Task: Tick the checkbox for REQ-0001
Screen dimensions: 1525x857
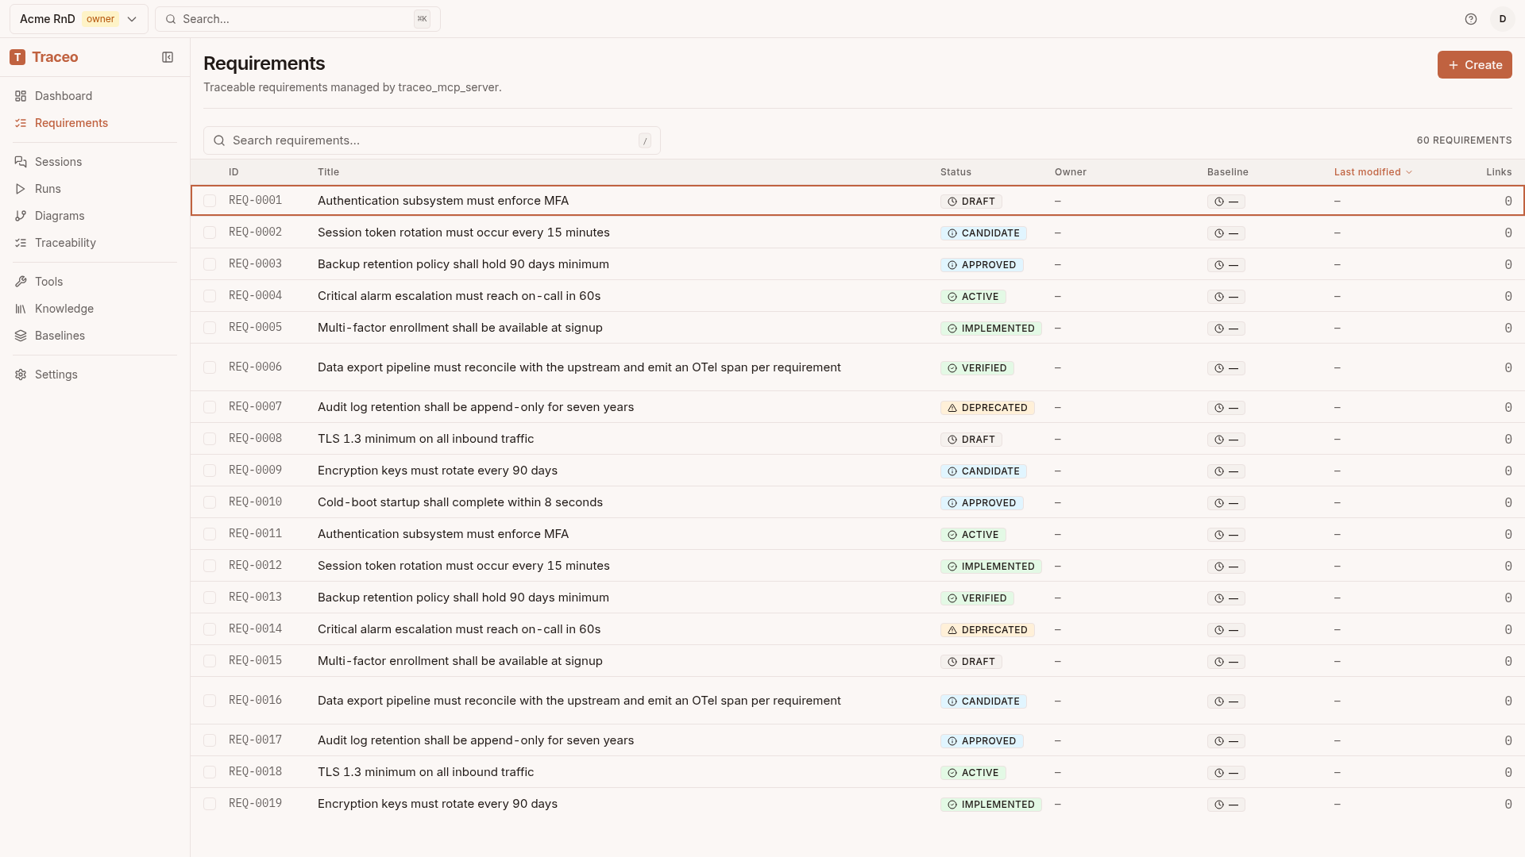Action: 210,201
